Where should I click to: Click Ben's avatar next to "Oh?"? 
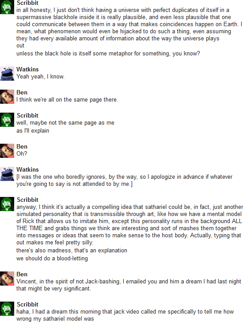(x=7, y=151)
